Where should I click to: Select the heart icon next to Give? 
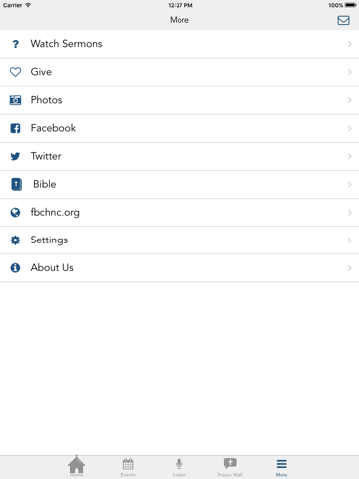pos(15,72)
